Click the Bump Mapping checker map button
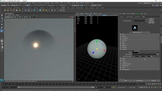The image size is (162, 91). pyautogui.click(x=157, y=54)
